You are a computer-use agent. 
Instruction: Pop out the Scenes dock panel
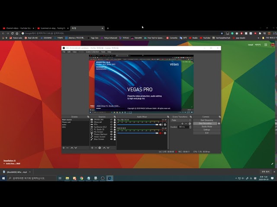click(88, 117)
